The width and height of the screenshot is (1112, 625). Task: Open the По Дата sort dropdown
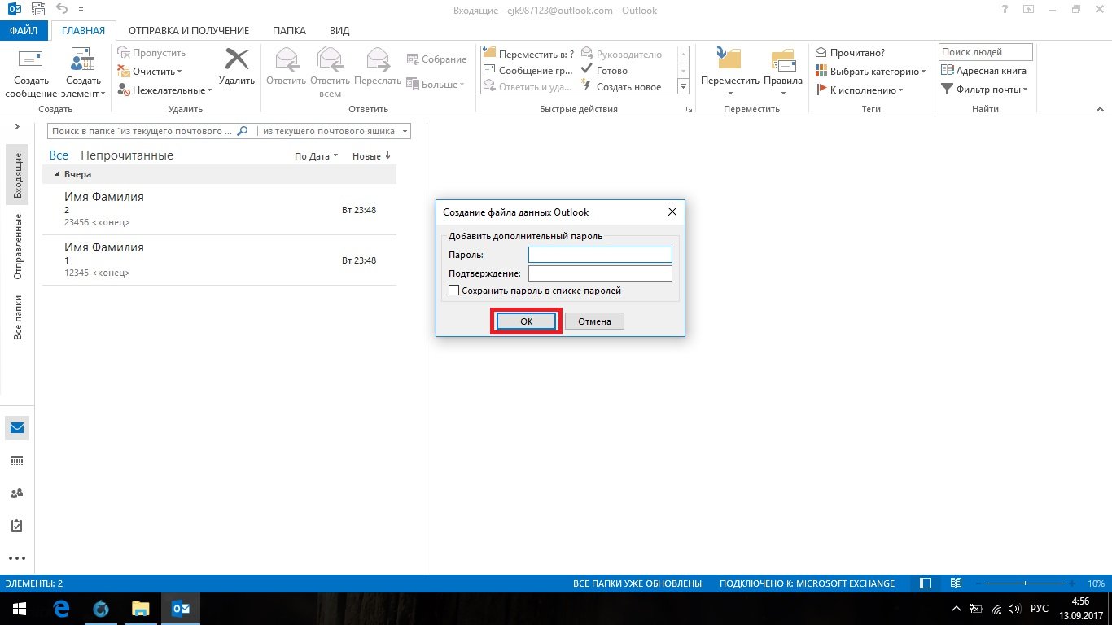tap(316, 156)
